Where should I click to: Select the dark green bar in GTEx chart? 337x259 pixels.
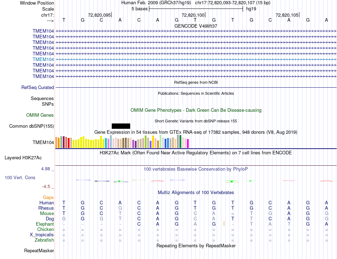pyautogui.click(x=180, y=142)
